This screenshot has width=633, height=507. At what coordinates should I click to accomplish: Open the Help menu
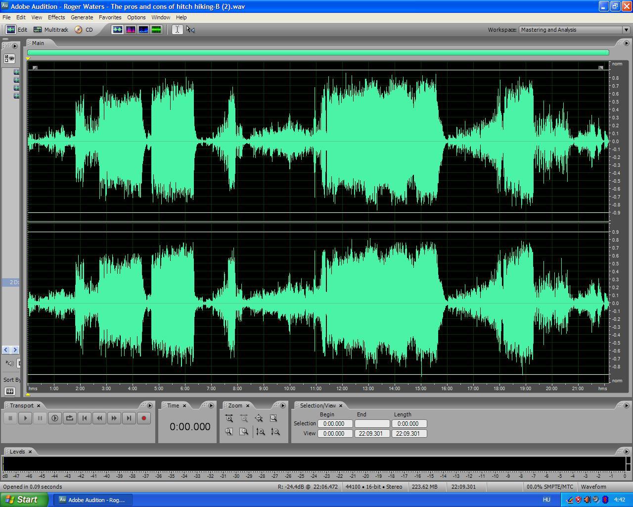(181, 17)
